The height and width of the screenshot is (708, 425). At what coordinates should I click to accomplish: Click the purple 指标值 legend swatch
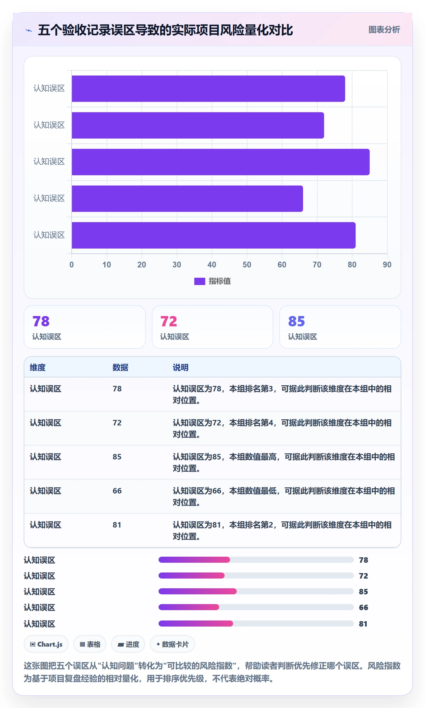point(200,281)
